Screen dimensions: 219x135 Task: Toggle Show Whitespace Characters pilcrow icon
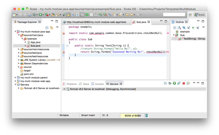click(77, 15)
